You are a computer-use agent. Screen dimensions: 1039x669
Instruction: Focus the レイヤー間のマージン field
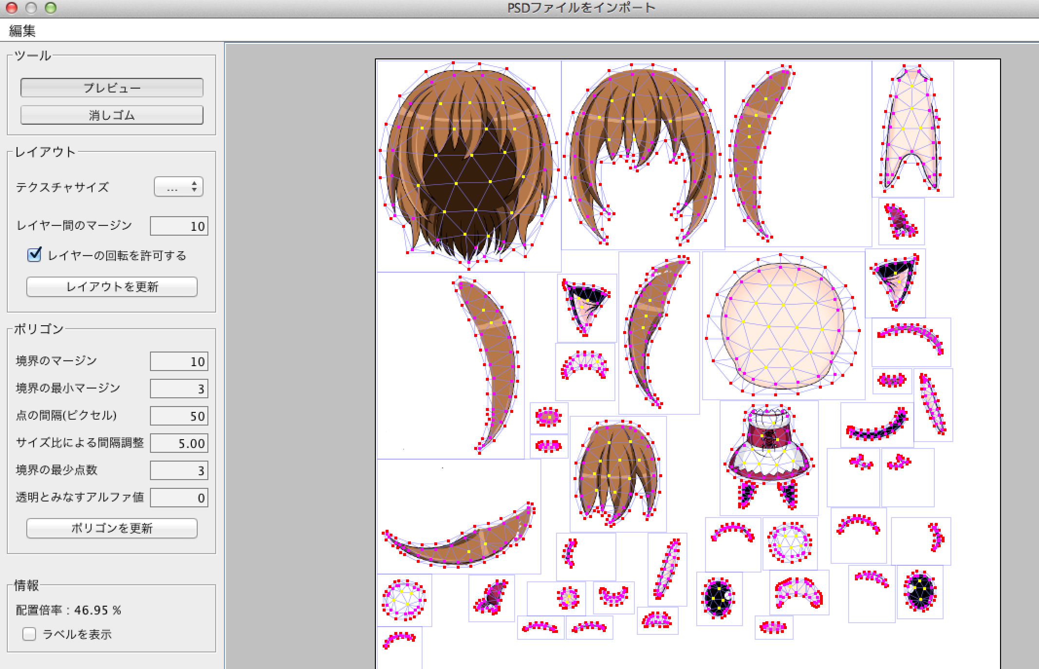[x=179, y=226]
